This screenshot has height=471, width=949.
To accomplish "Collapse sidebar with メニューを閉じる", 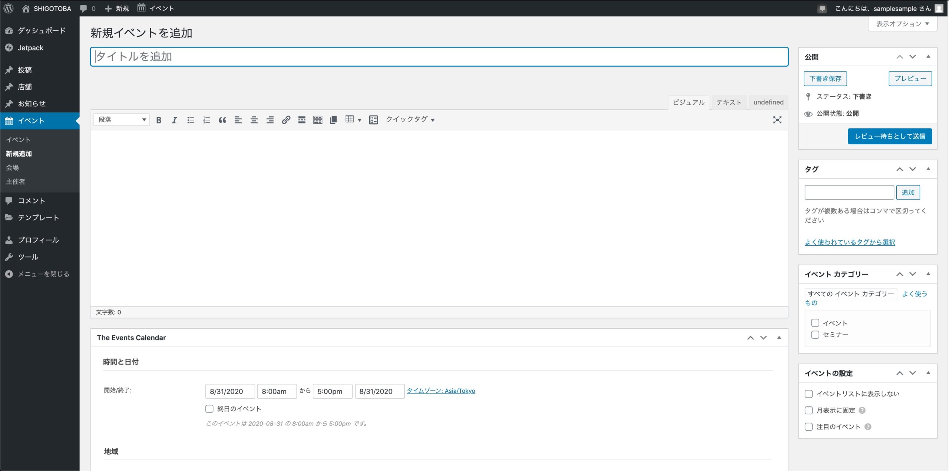I will tap(40, 274).
